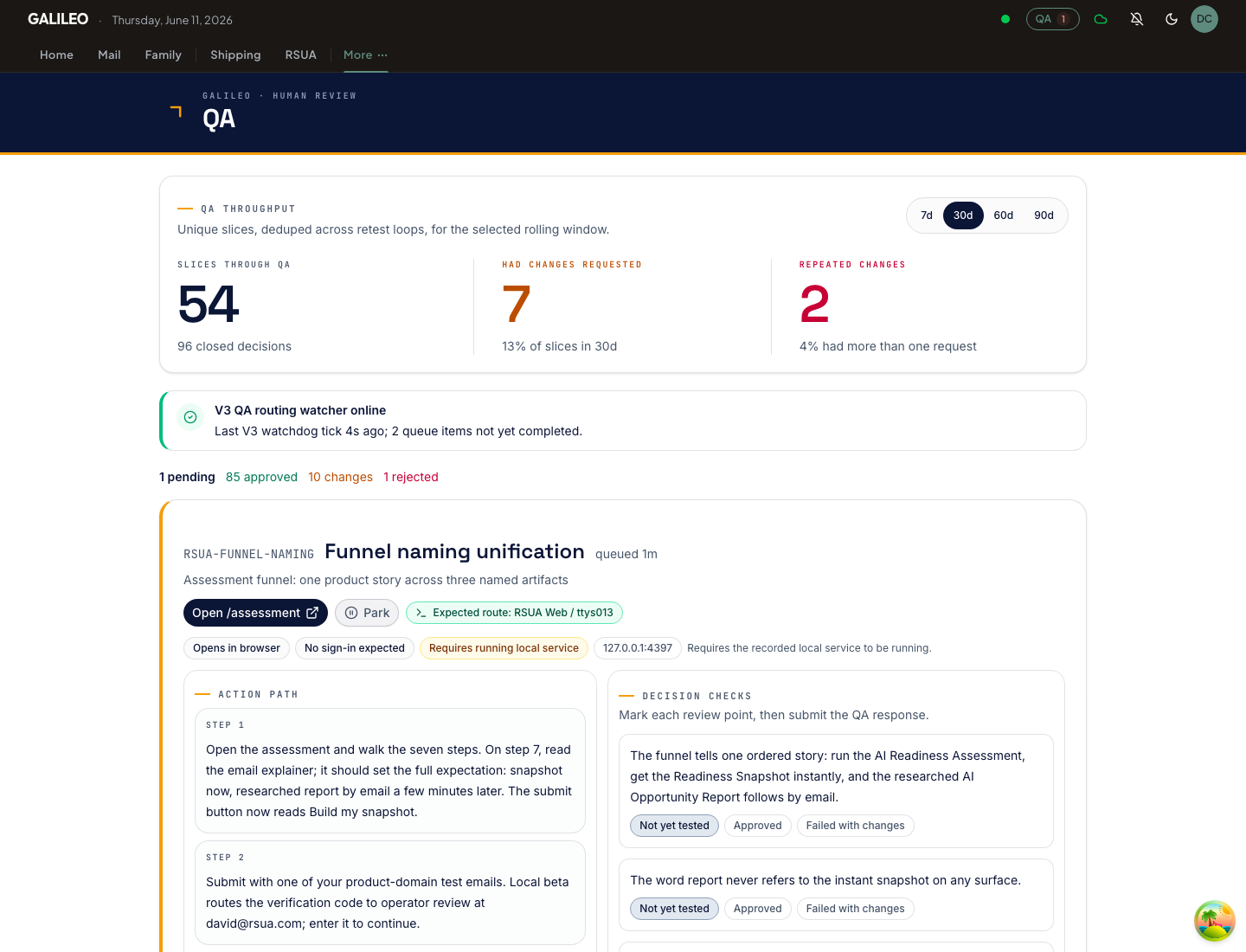Click the Funnel naming unification title
Image resolution: width=1246 pixels, height=952 pixels.
coord(454,551)
